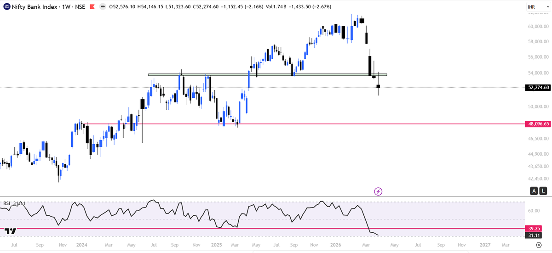Click the purple lightning bolt icon

pyautogui.click(x=378, y=191)
